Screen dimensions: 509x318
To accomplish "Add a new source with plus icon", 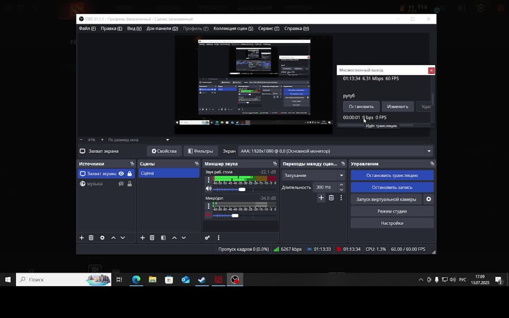I will pyautogui.click(x=81, y=238).
